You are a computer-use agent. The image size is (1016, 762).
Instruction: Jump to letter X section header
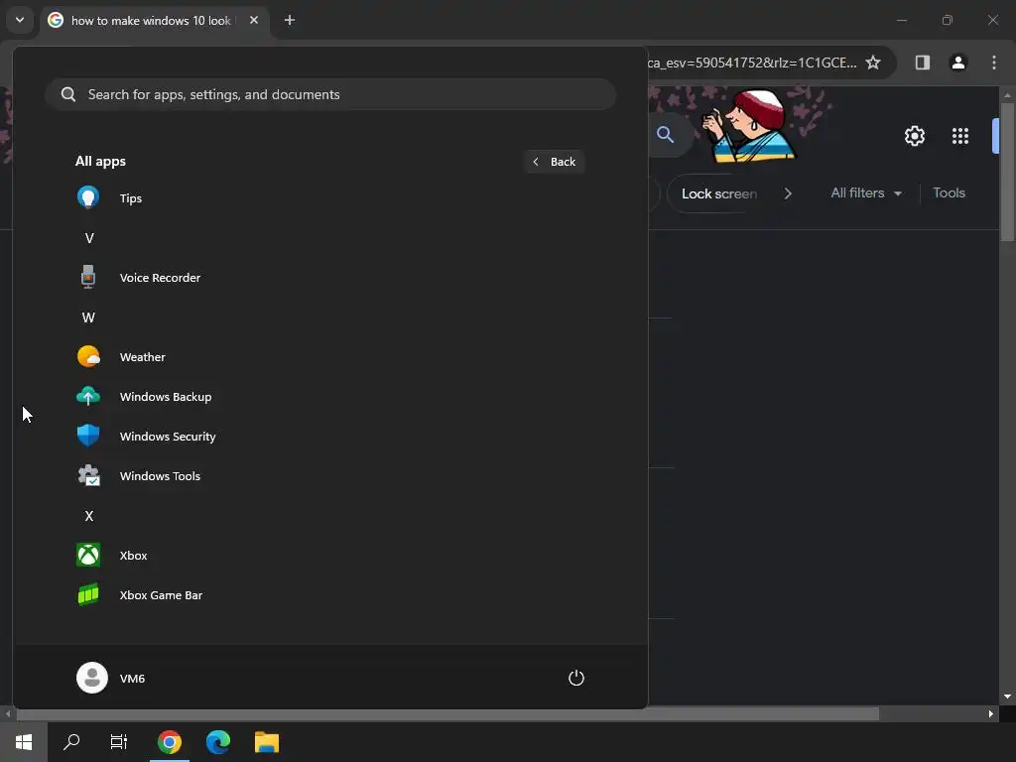(89, 516)
